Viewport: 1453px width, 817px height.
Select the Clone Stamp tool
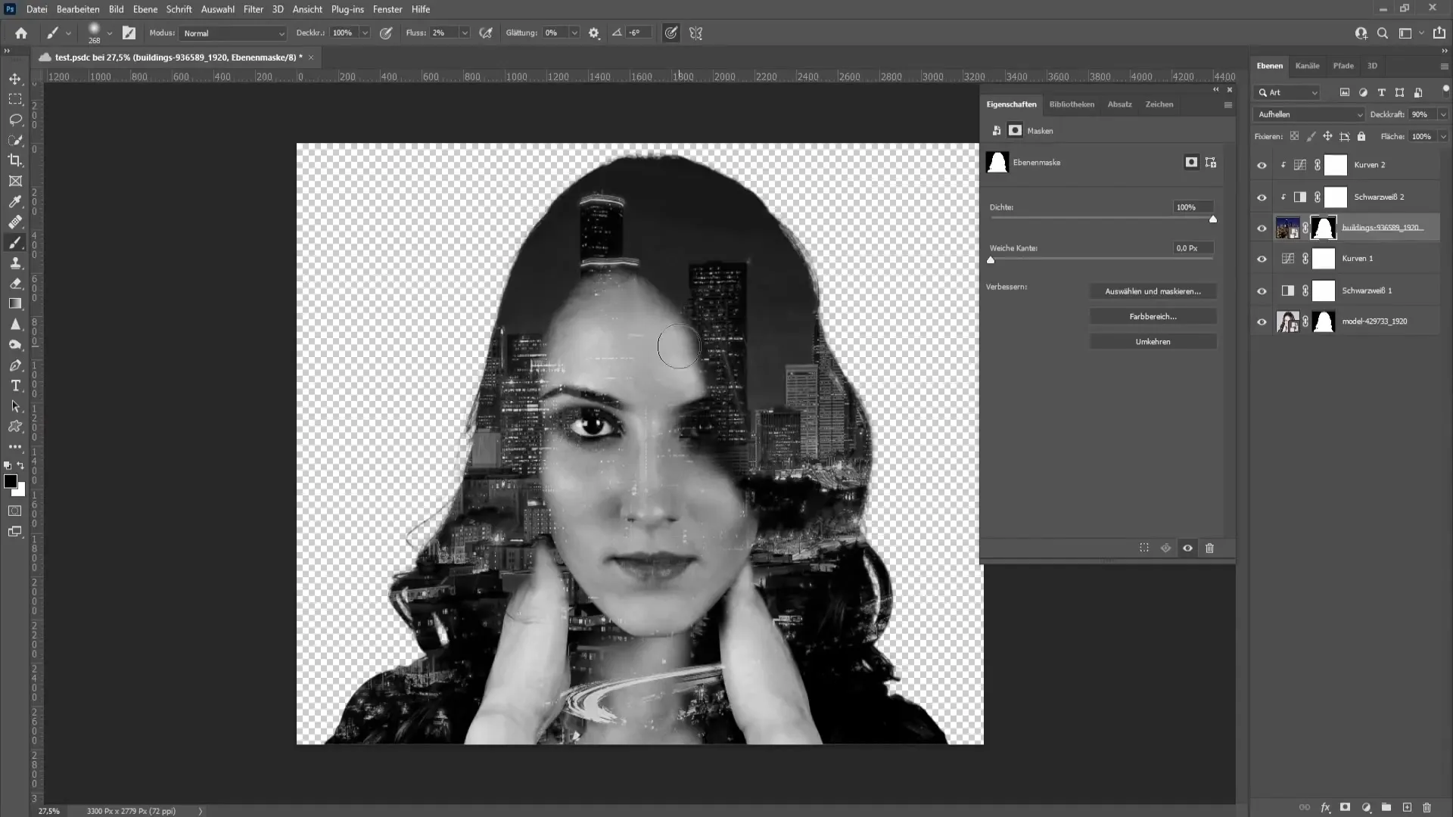(15, 262)
